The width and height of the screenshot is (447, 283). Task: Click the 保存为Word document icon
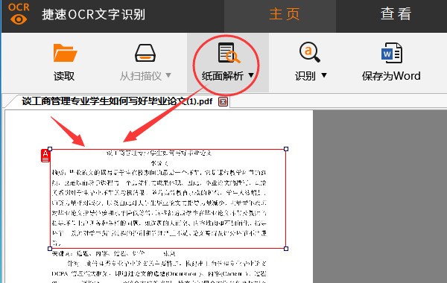[x=392, y=53]
